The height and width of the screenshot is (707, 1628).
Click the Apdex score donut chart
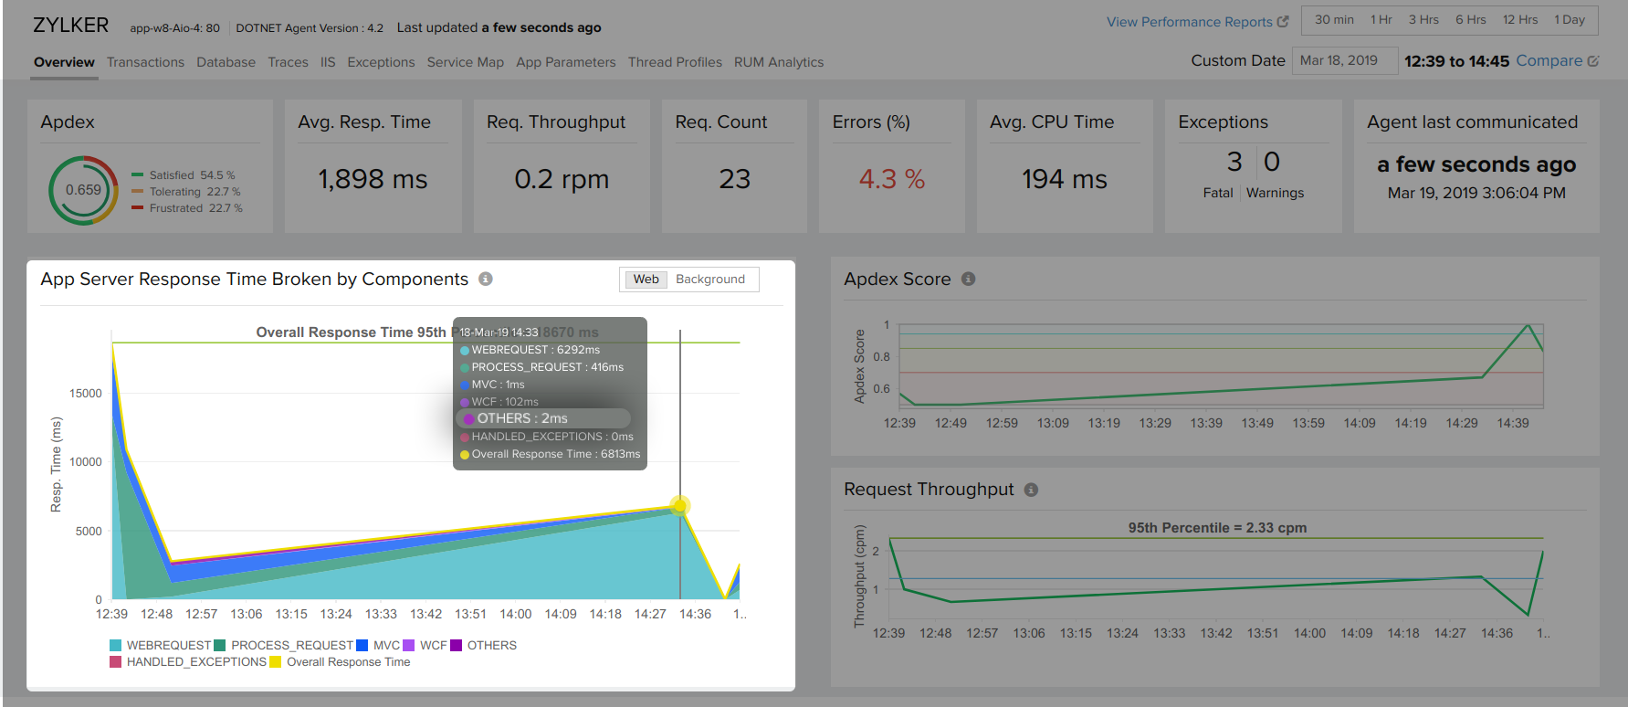pos(83,191)
